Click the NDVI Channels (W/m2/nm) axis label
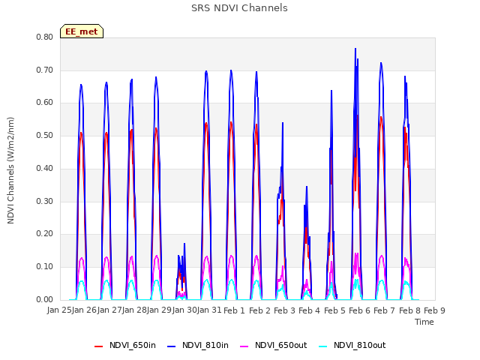 10,170
